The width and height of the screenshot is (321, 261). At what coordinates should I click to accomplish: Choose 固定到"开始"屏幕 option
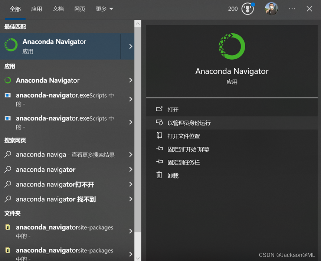click(188, 149)
